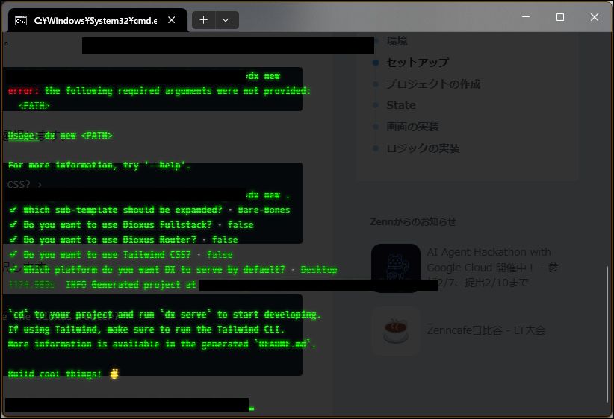Click the 'Dioxus Fullstack? false' line
614x419 pixels.
(x=131, y=225)
